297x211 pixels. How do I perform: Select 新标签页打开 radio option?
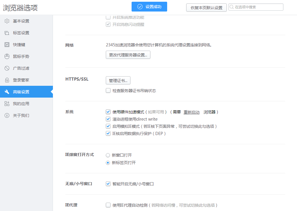click(x=108, y=163)
